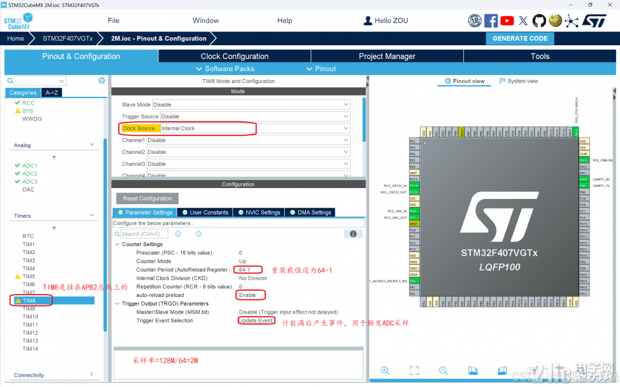Zoom out on the pinout view
620x387 pixels.
coord(443,370)
